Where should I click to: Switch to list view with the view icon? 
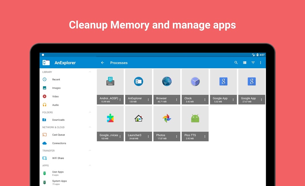pyautogui.click(x=245, y=63)
